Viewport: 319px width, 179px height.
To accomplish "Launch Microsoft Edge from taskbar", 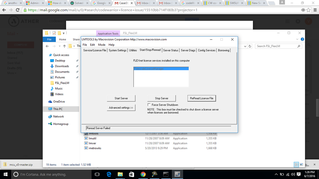I will tap(109, 174).
